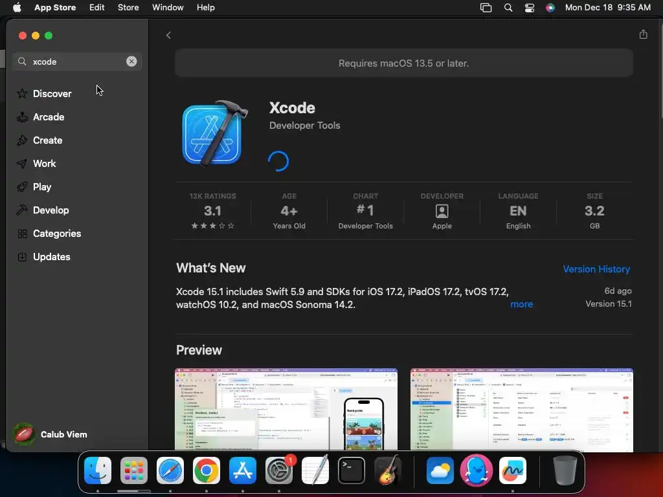The height and width of the screenshot is (497, 663).
Task: Select the Develop section
Action: (x=43, y=210)
